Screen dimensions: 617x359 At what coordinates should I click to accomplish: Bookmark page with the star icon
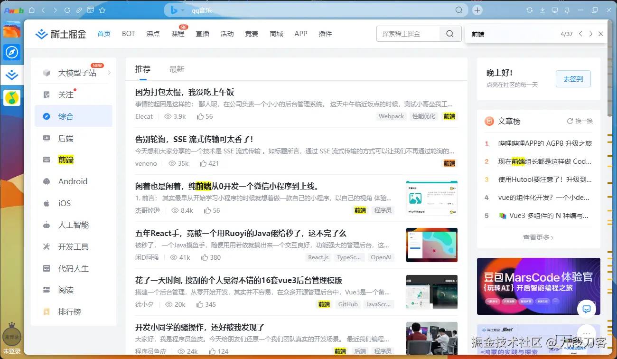[x=103, y=10]
